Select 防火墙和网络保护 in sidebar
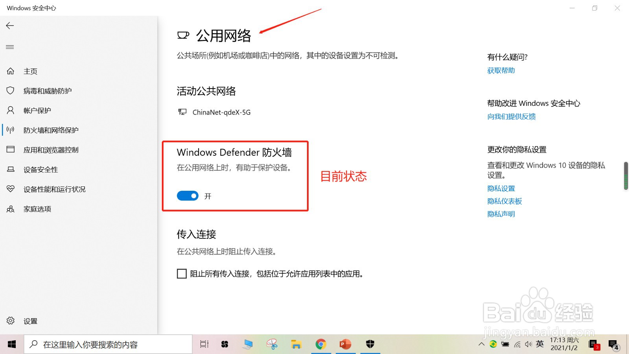The height and width of the screenshot is (354, 629). point(51,130)
